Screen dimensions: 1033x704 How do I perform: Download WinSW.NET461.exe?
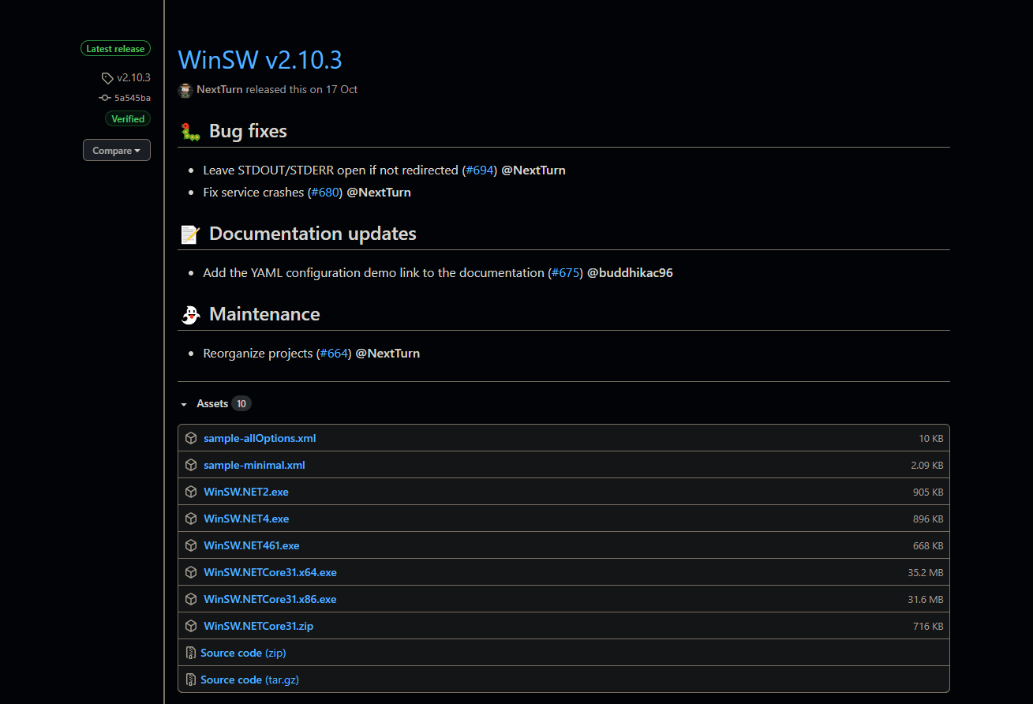coord(252,545)
